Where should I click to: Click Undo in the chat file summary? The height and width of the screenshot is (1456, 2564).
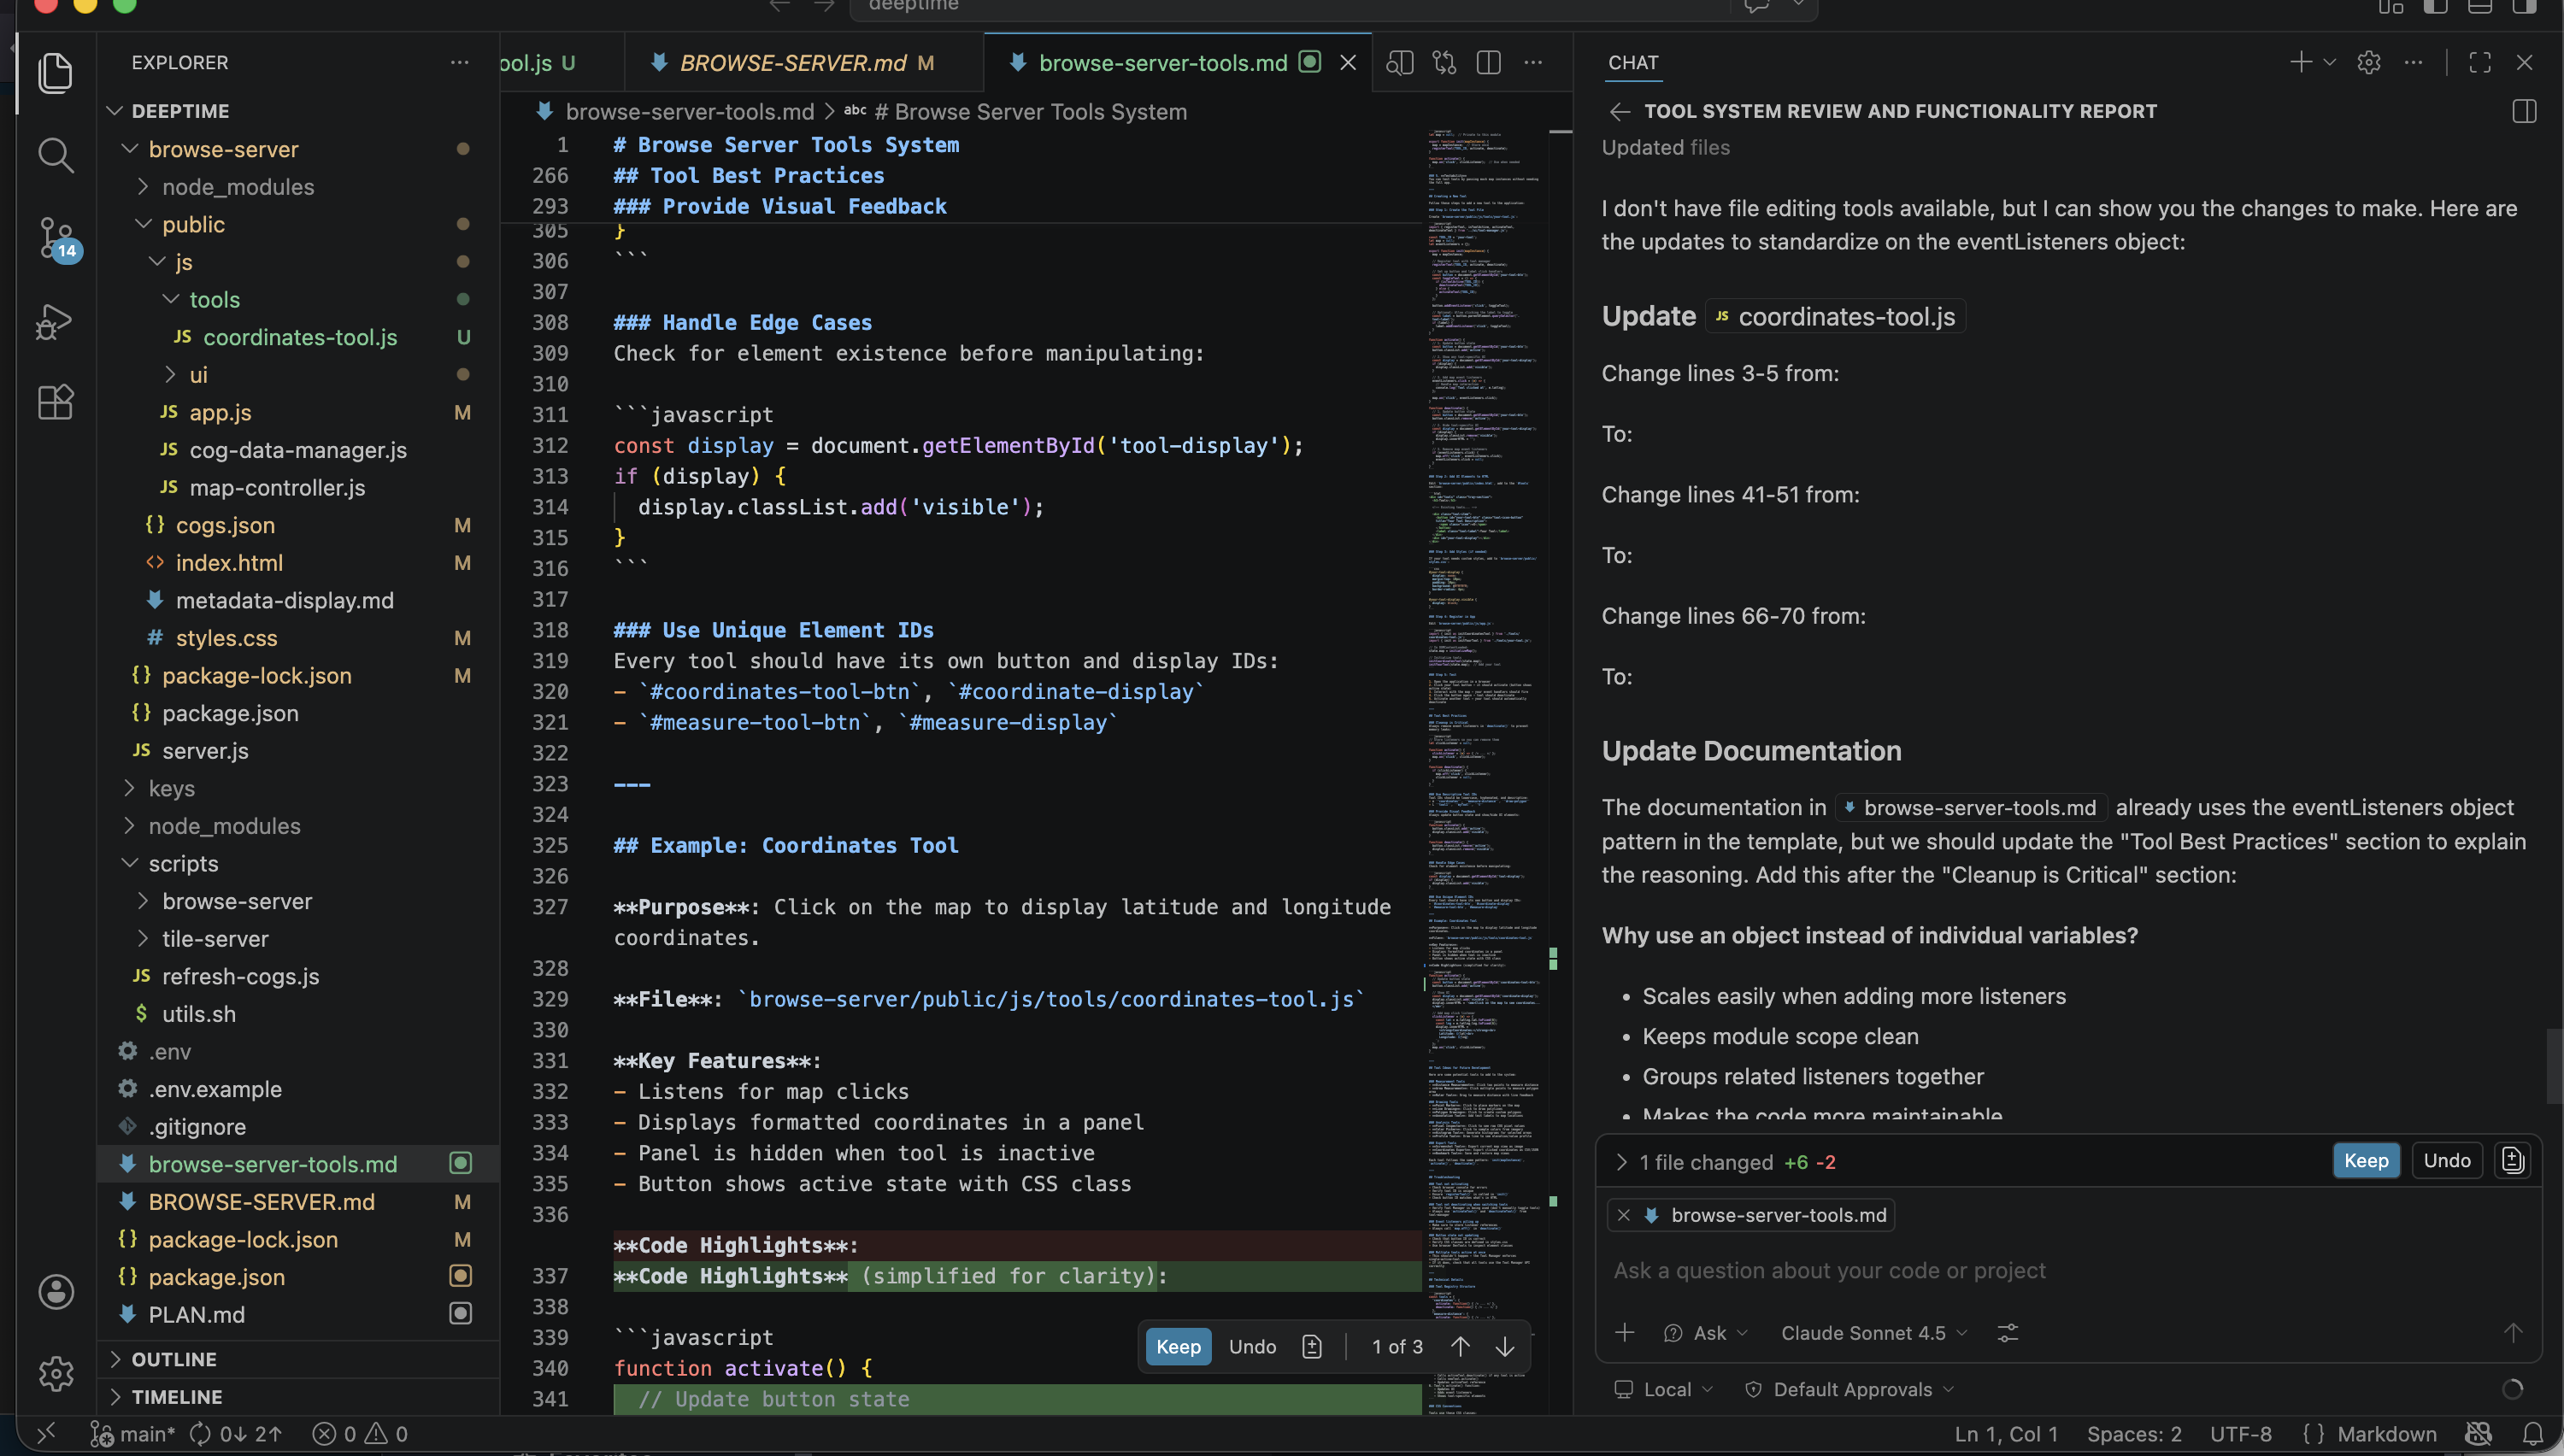[2447, 1161]
